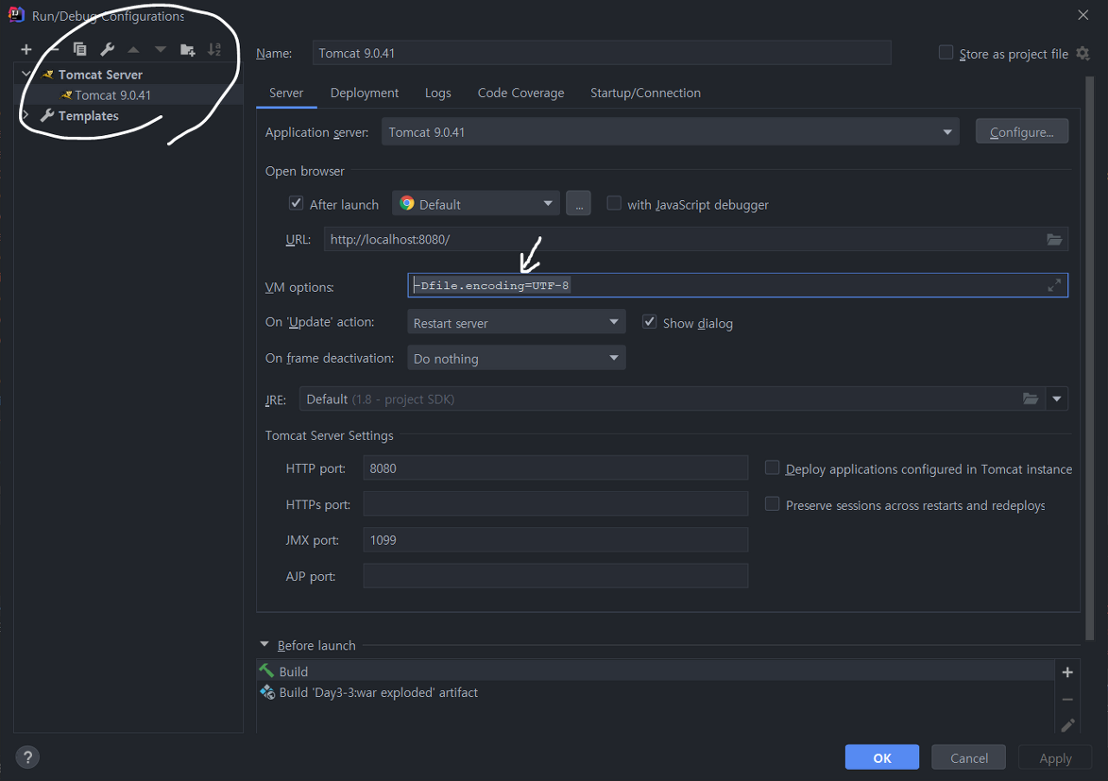
Task: Browse for JRE with the folder icon
Action: pos(1030,398)
